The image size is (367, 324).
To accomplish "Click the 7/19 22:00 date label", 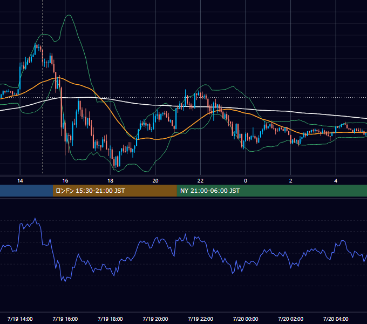I will tap(201, 319).
